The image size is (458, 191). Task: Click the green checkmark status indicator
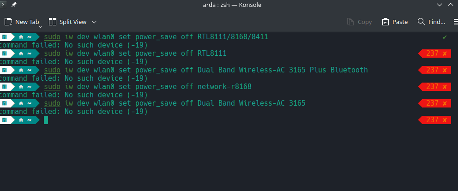(445, 37)
